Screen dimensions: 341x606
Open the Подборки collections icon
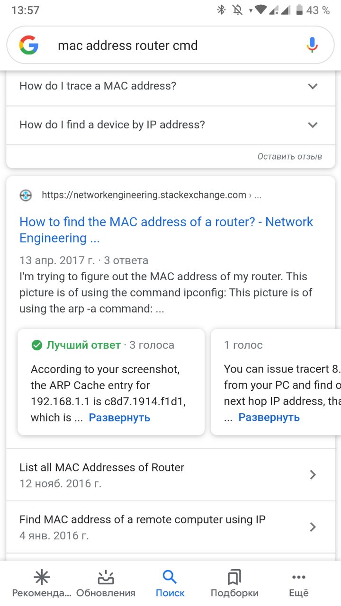(234, 578)
